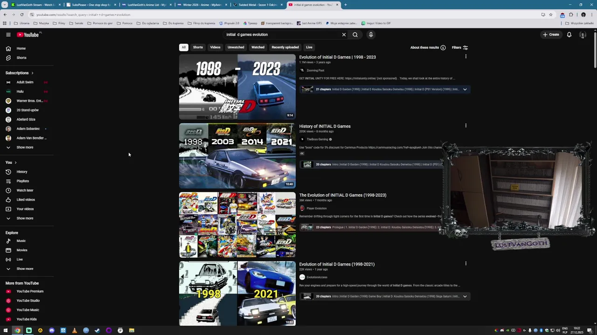Select the Watched filter chip
597x335 pixels.
(258, 47)
